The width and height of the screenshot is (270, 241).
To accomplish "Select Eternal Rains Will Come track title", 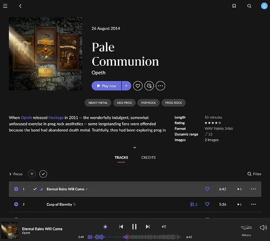I will (x=65, y=189).
